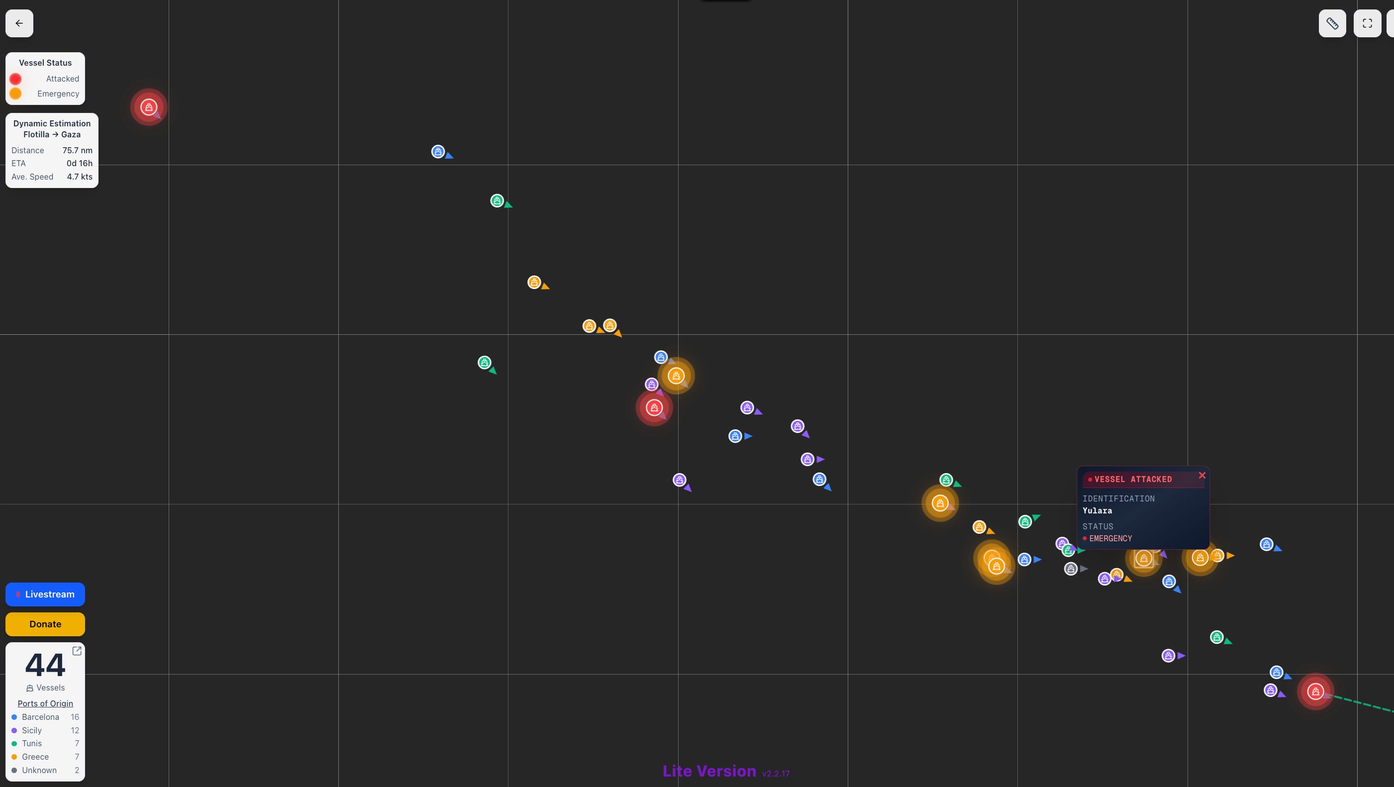Select the ruler measurement tool
Viewport: 1394px width, 787px height.
[x=1332, y=23]
